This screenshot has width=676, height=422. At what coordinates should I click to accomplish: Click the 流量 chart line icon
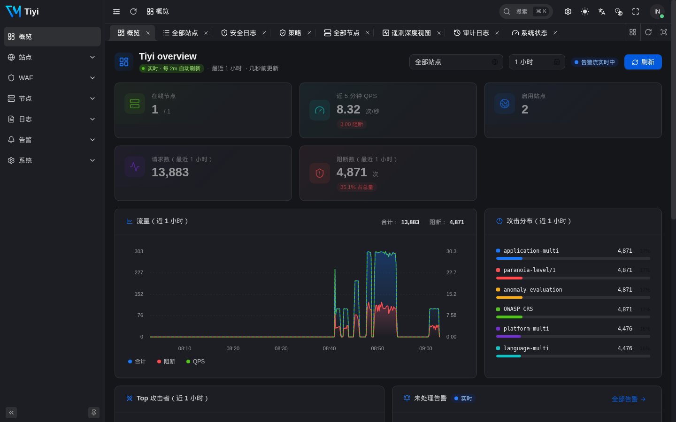(130, 221)
